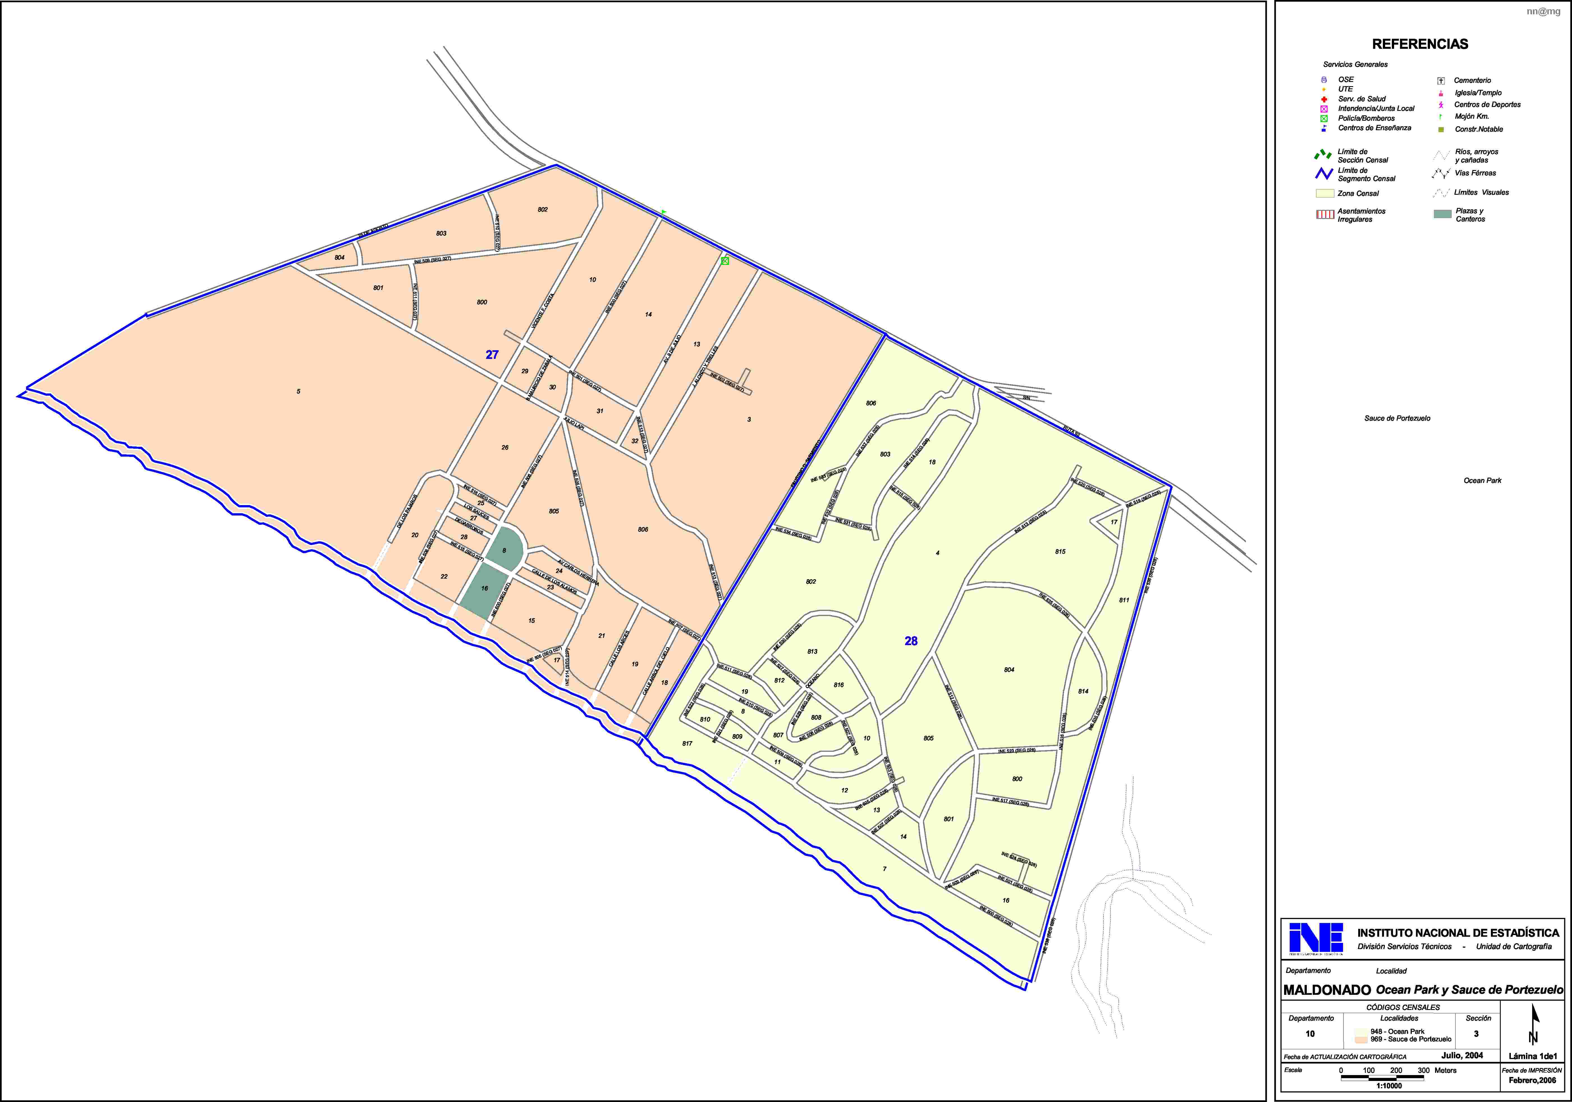Viewport: 1572px width, 1102px height.
Task: Click the Lámina 1de1 sheet label
Action: pyautogui.click(x=1533, y=1056)
